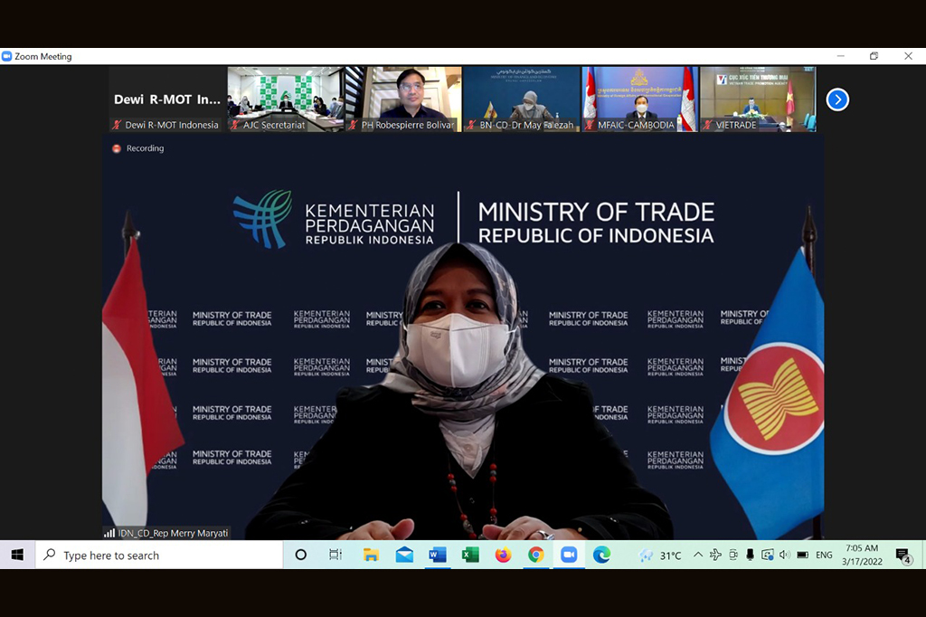Screen dimensions: 926x617
Task: Open Firefox browser in the taskbar
Action: click(504, 555)
